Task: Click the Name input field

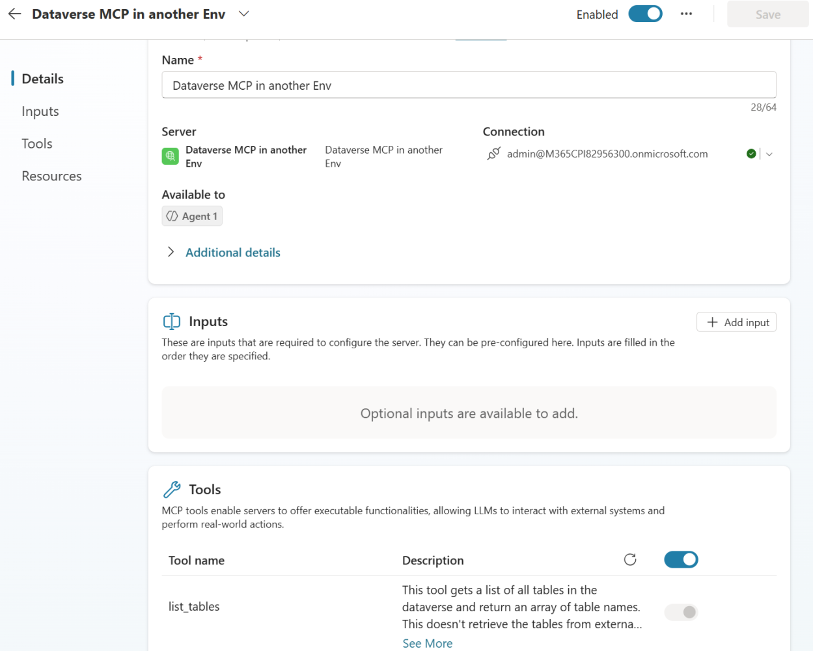Action: pos(469,85)
